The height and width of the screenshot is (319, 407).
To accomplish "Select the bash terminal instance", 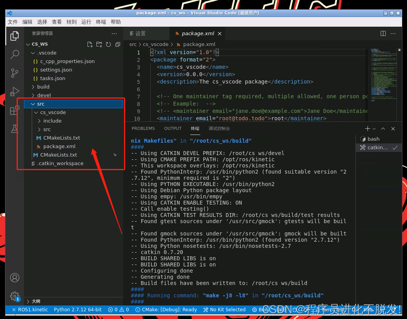I will click(378, 139).
